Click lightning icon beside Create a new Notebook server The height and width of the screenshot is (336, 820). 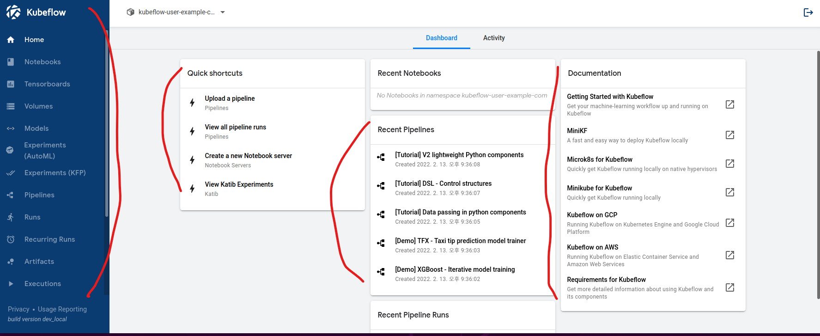192,160
